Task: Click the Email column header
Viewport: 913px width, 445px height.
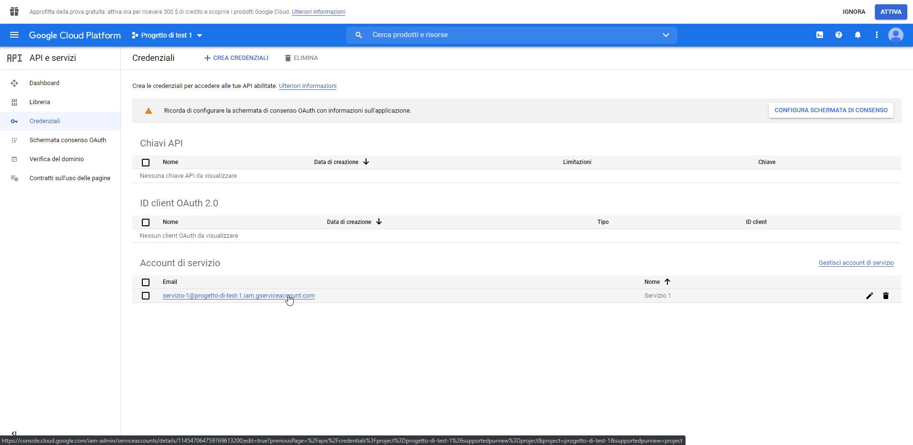Action: pos(170,282)
